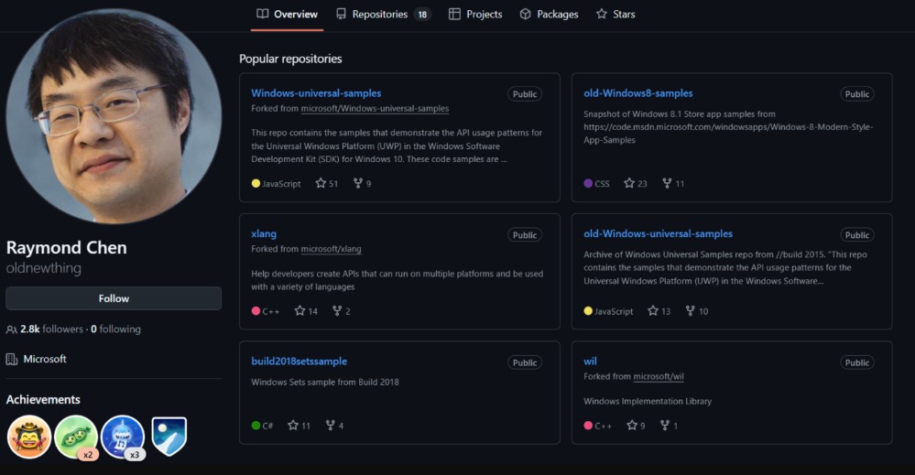This screenshot has width=915, height=475.
Task: Open the Pair Extraordinaire x2 achievement badge
Action: tap(75, 437)
